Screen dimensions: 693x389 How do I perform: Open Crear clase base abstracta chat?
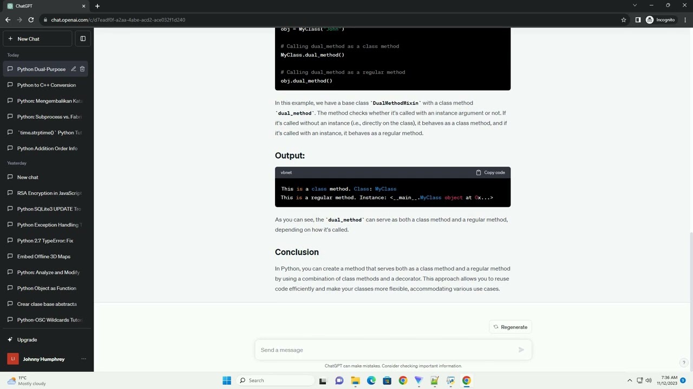[x=47, y=304]
